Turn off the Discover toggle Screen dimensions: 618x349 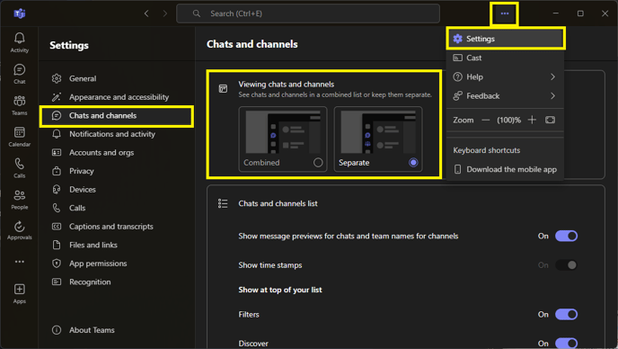pos(567,343)
